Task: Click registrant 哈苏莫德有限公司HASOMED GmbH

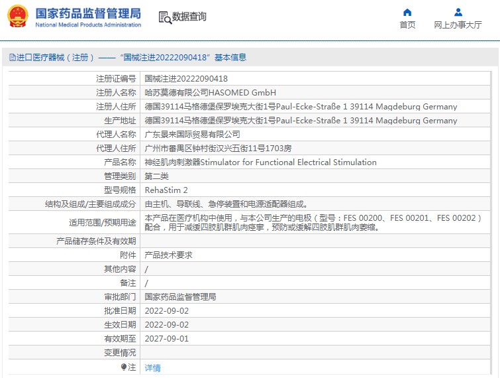Action: (x=210, y=93)
